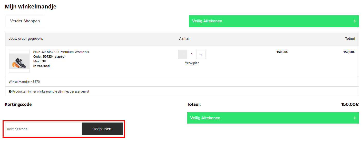Click the arrow on the top Veilig Afrekenen bar
The width and height of the screenshot is (363, 142).
[x=355, y=21]
